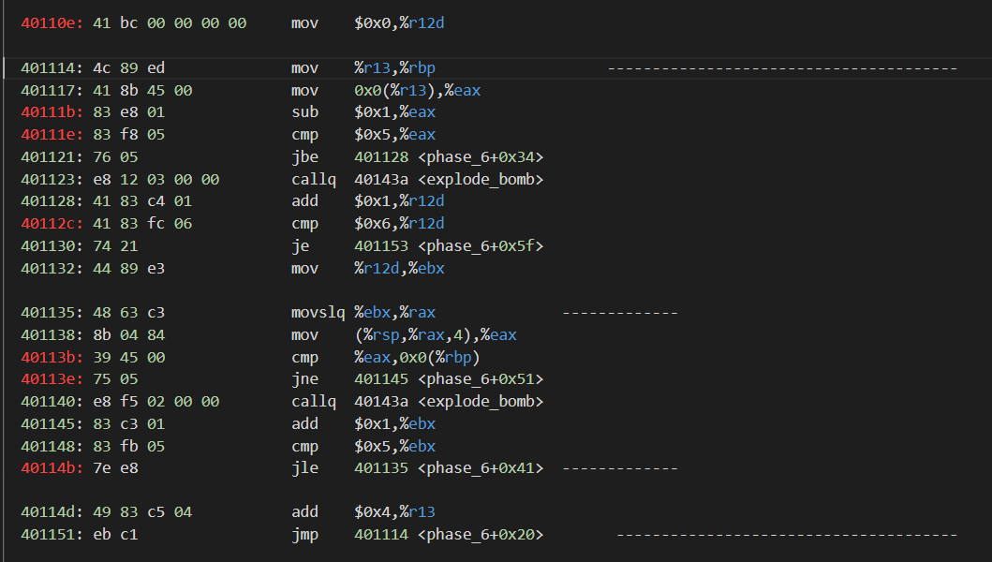Screen dimensions: 992x562
Task: Click the jne mnemonic
Action: click(305, 379)
